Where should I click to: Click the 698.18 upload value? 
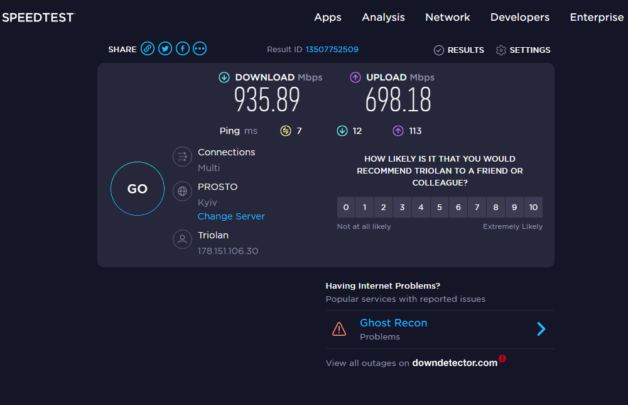pyautogui.click(x=398, y=100)
